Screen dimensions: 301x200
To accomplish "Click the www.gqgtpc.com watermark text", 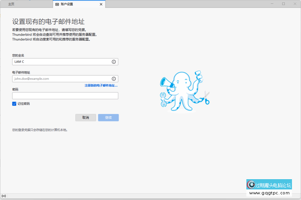I will tap(270, 193).
